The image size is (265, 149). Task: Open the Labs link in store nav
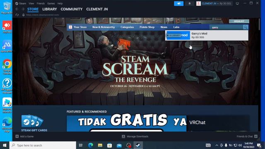click(x=176, y=27)
